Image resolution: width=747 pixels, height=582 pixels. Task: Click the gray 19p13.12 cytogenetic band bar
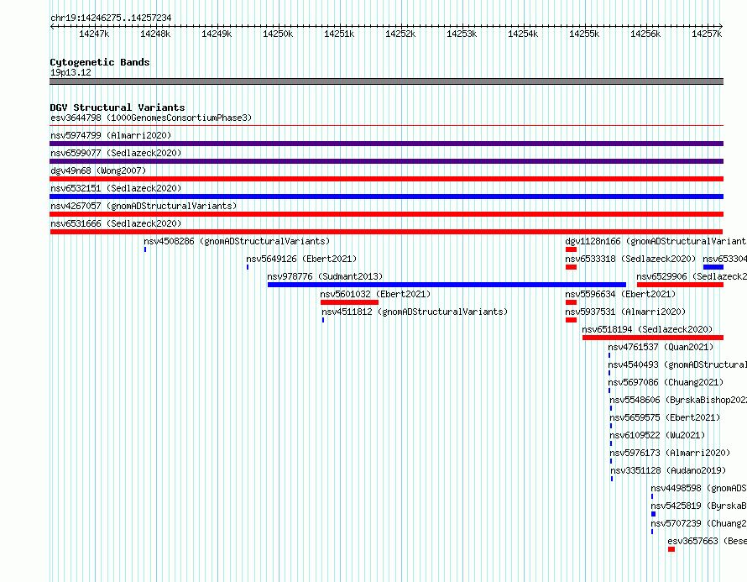(386, 81)
